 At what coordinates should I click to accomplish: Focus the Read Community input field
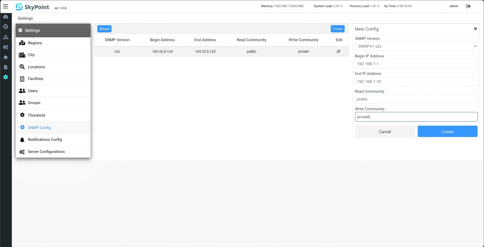pyautogui.click(x=416, y=99)
